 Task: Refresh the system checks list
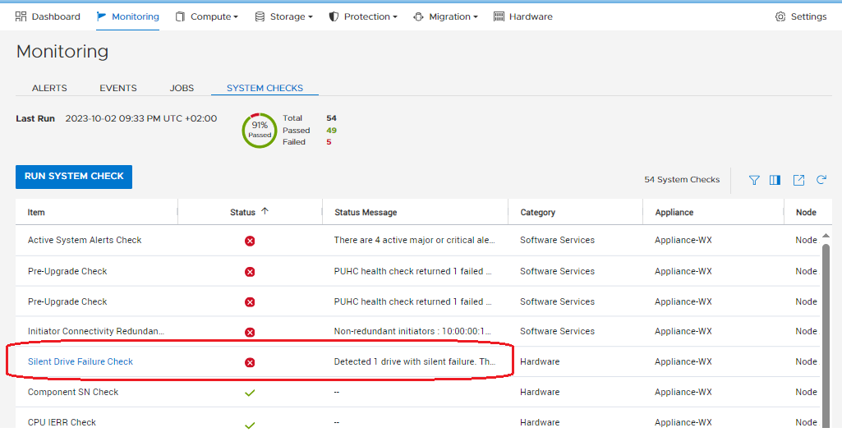821,180
